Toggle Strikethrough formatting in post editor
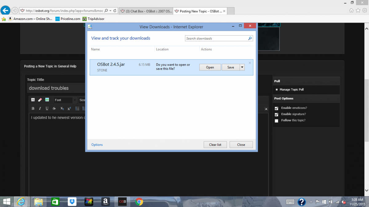This screenshot has height=207, width=369. click(x=54, y=109)
